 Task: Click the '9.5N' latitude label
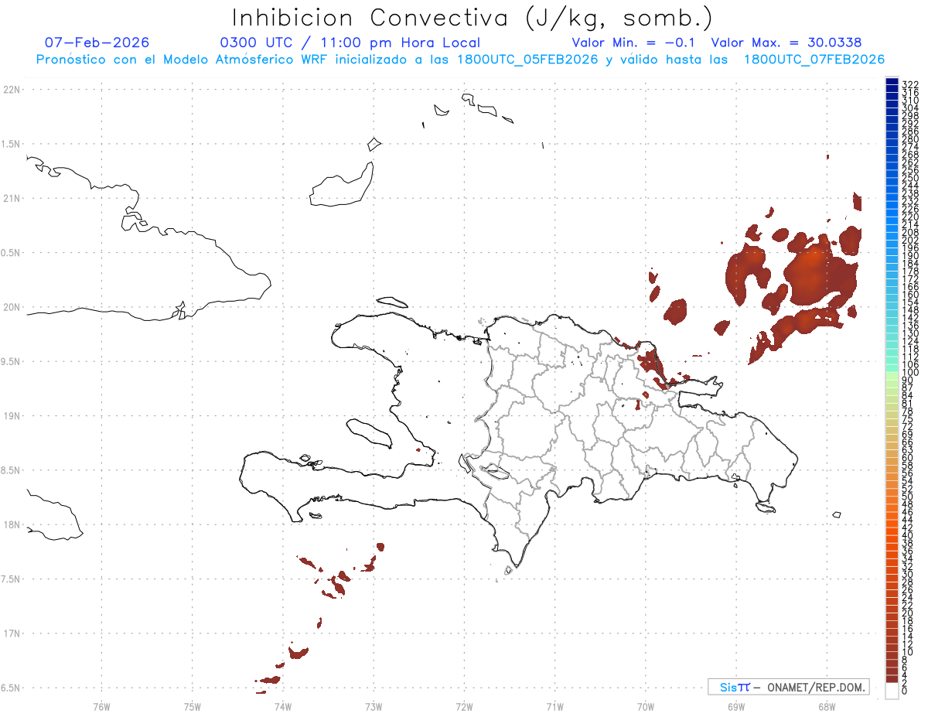click(11, 361)
